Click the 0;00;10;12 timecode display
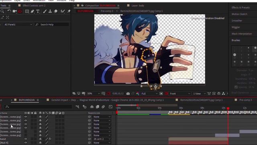 coord(118,93)
